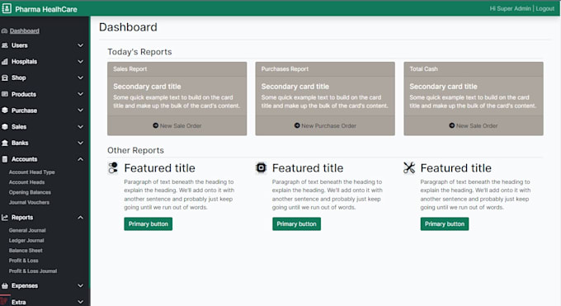Expand the Extra menu chevron
This screenshot has width=561, height=306.
click(81, 302)
